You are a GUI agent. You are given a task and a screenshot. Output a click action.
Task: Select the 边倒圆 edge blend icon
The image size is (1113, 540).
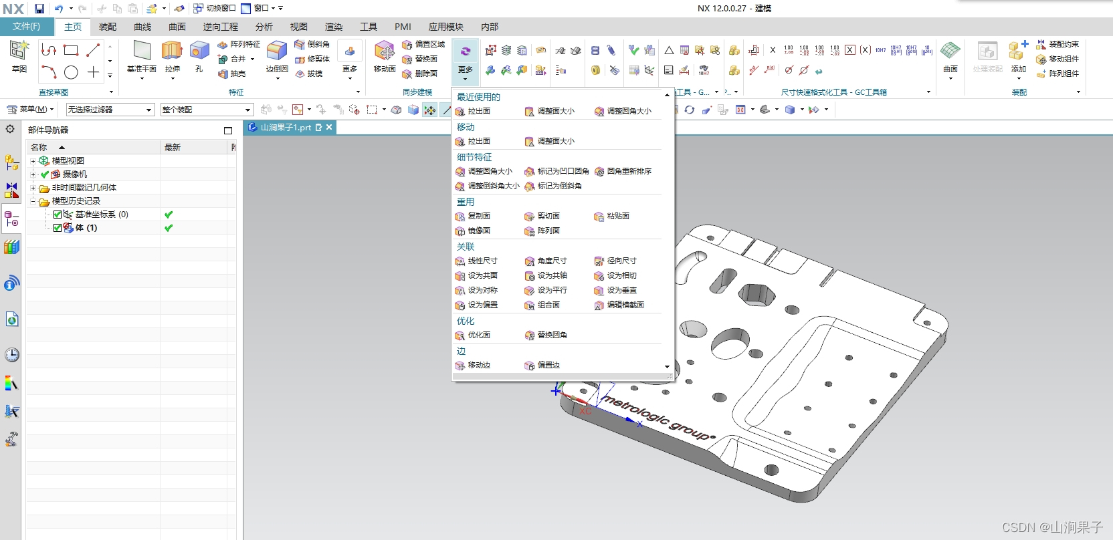click(x=277, y=51)
